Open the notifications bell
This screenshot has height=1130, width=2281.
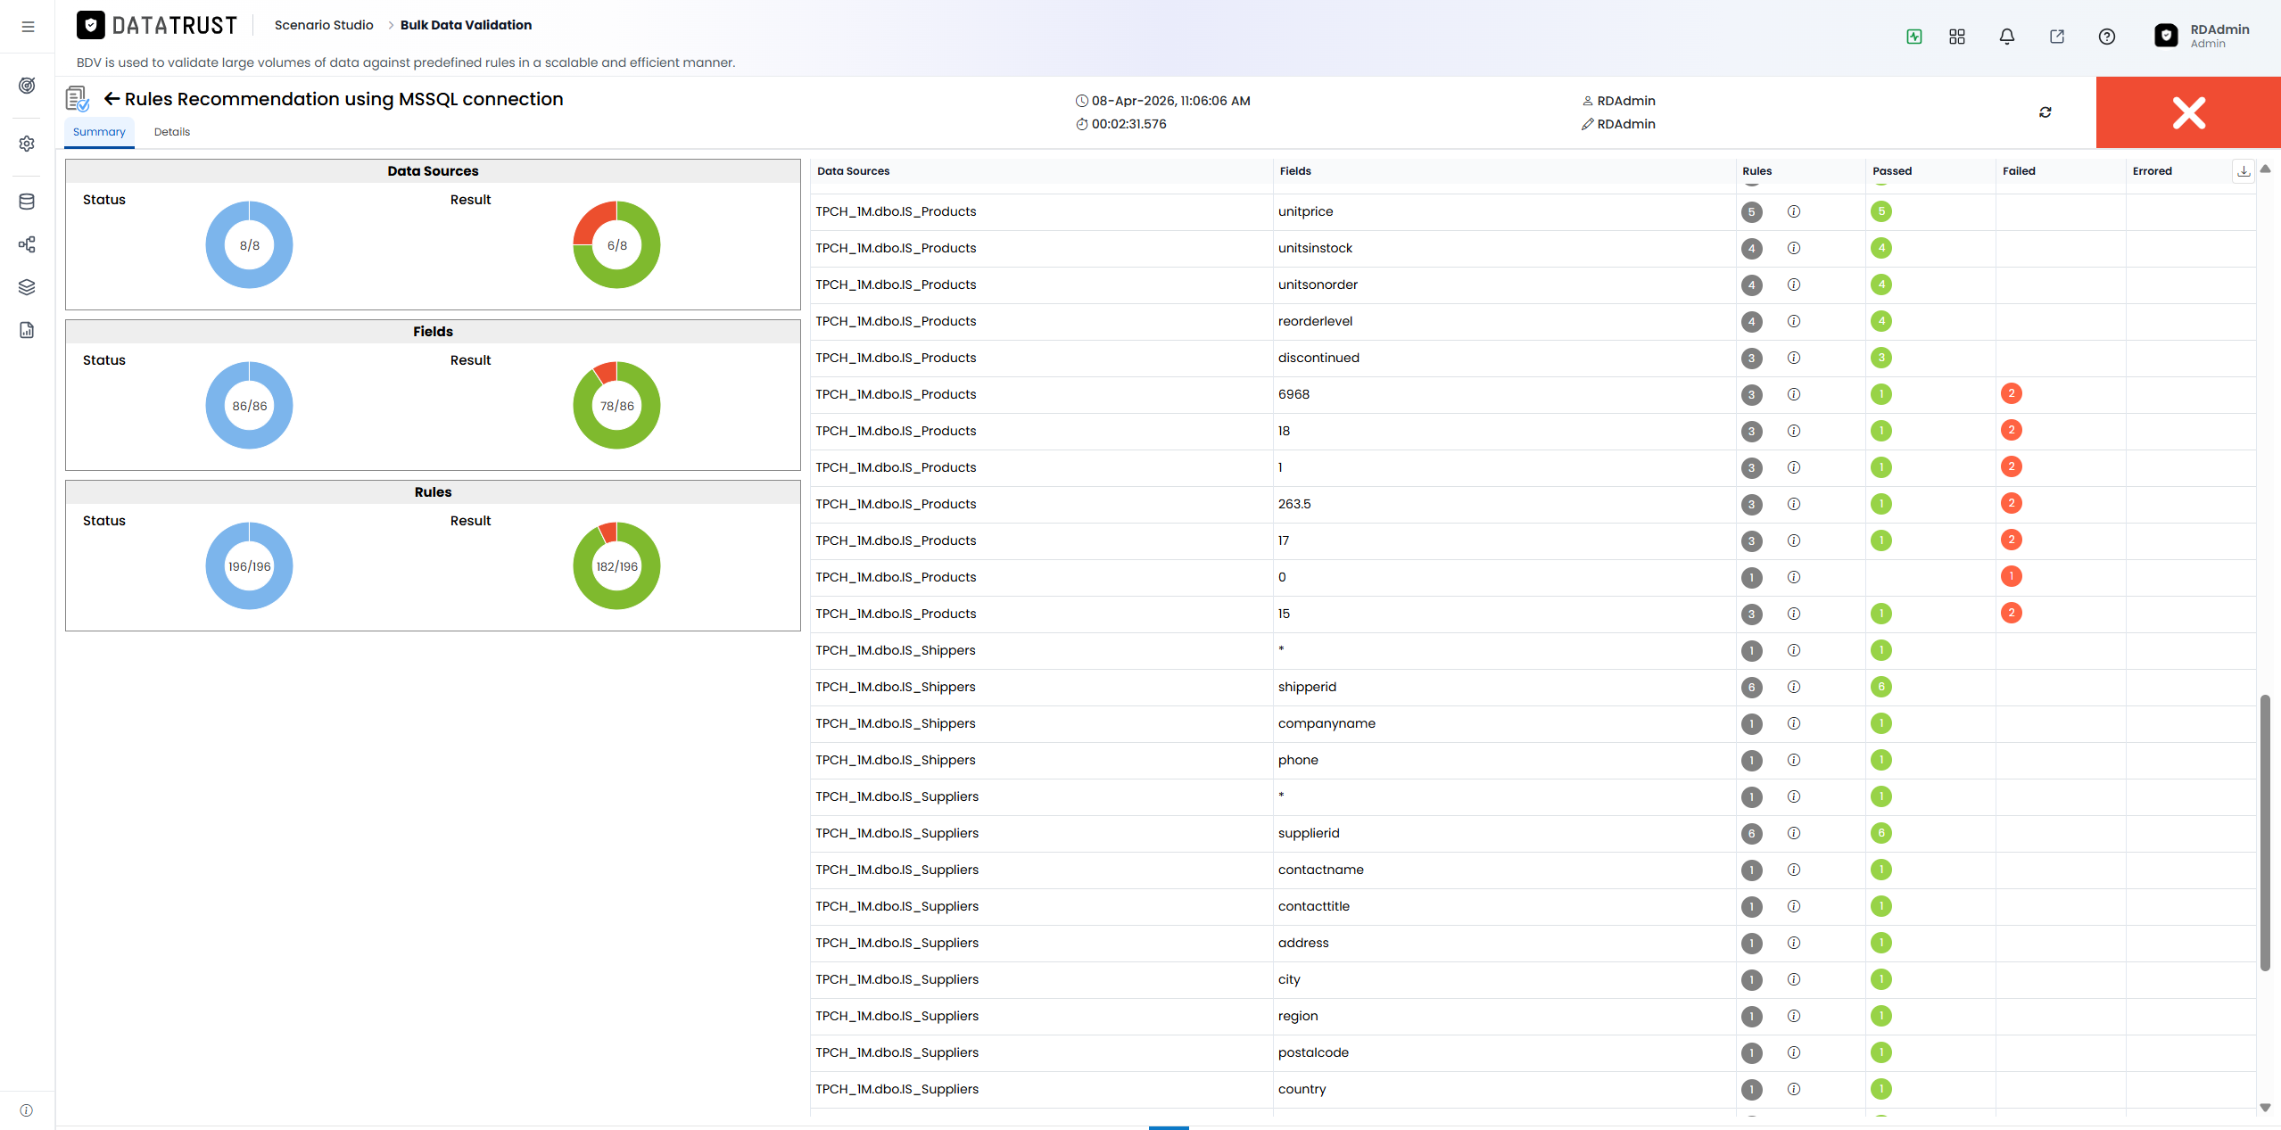pos(2007,37)
